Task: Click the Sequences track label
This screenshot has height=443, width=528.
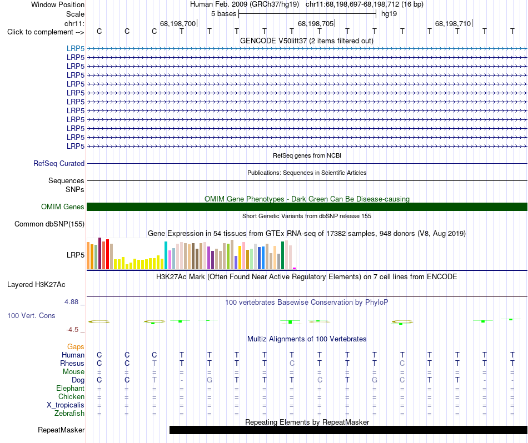Action: point(66,180)
